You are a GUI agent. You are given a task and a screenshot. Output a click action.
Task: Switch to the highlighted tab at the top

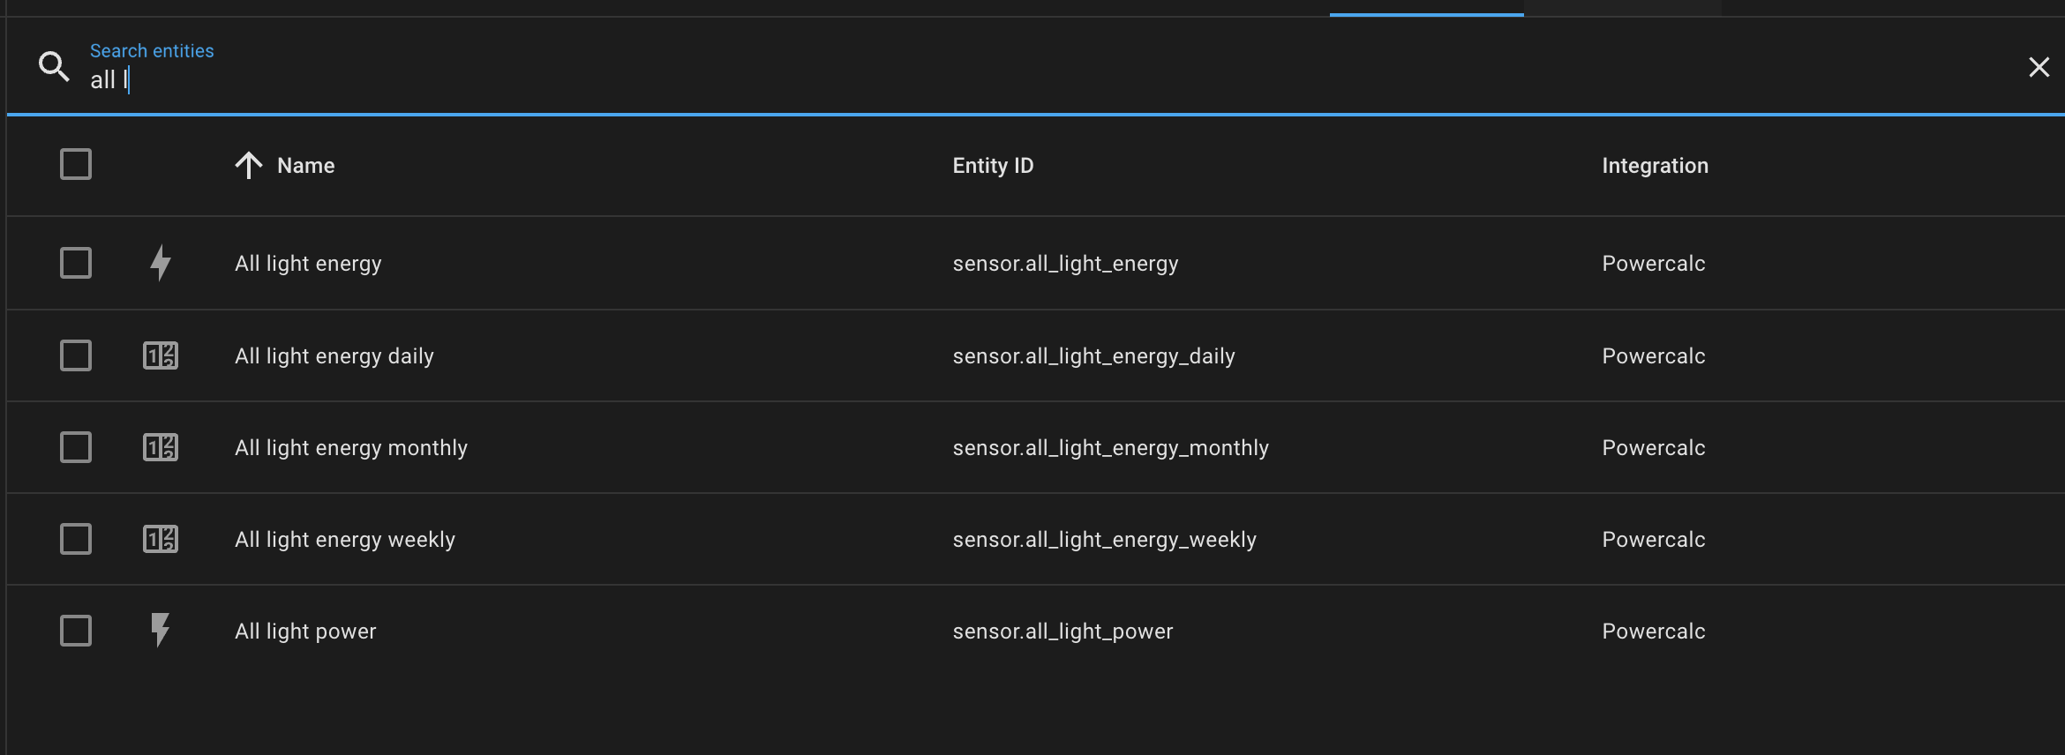click(1426, 7)
